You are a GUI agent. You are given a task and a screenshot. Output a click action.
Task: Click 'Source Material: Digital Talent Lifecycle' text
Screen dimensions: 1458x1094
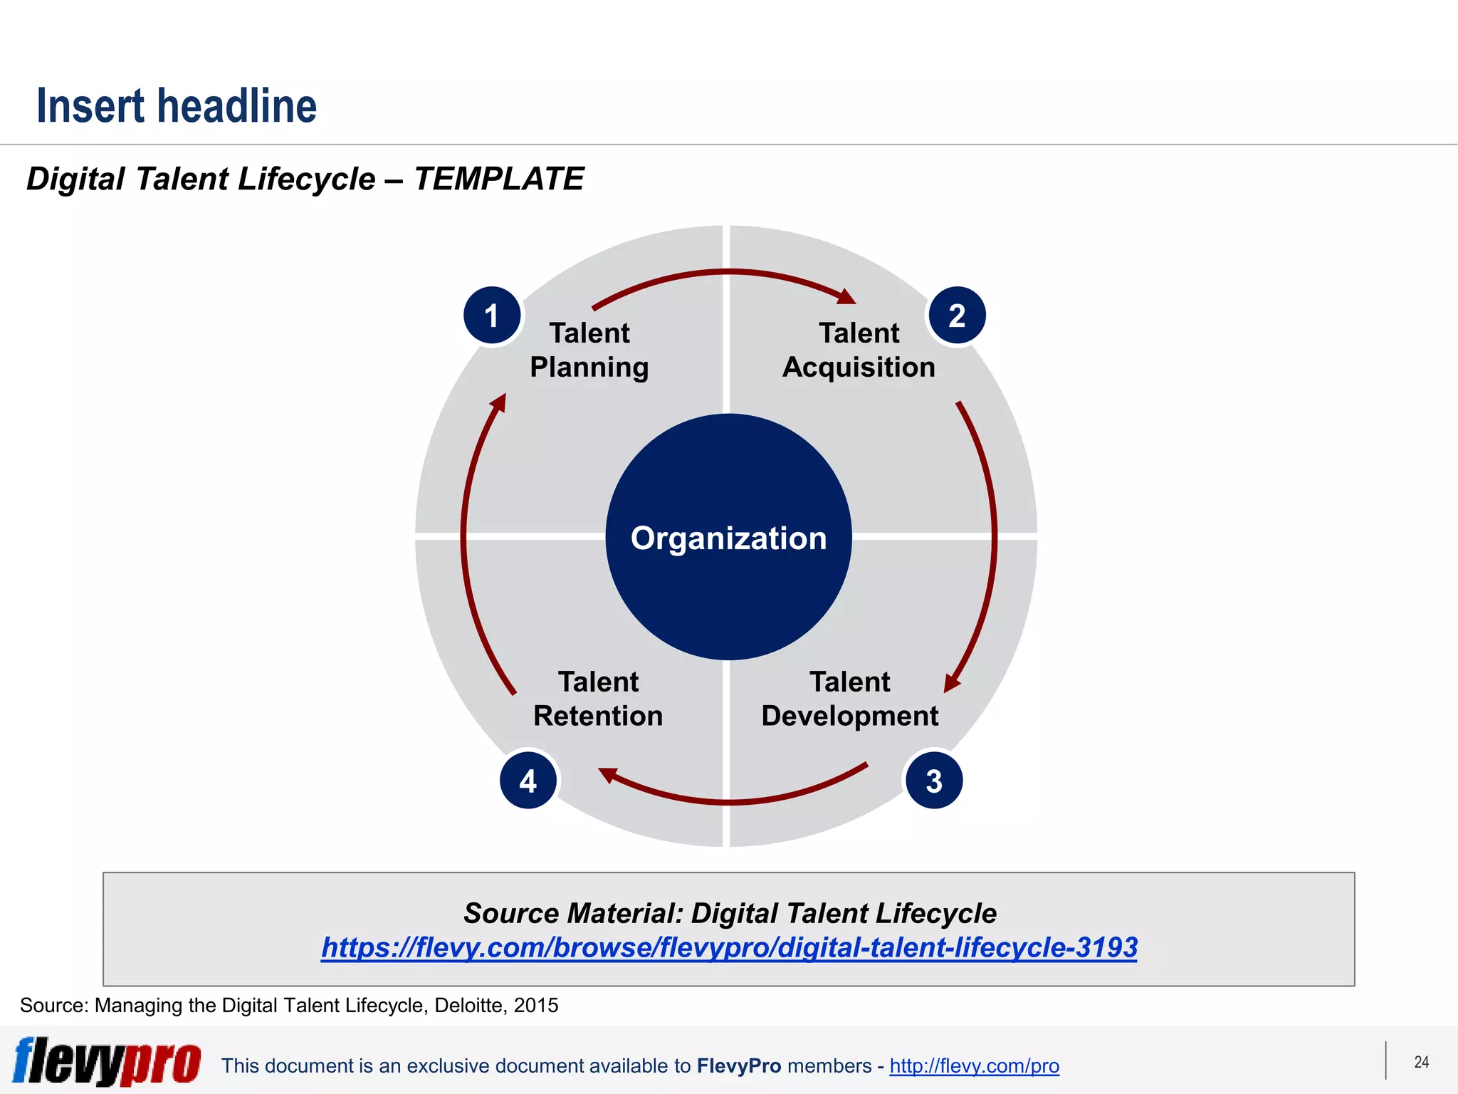coord(730,913)
